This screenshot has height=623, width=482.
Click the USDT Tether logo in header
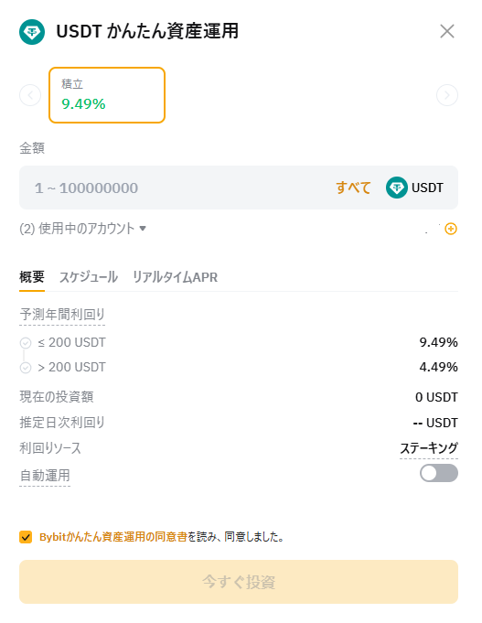[32, 32]
